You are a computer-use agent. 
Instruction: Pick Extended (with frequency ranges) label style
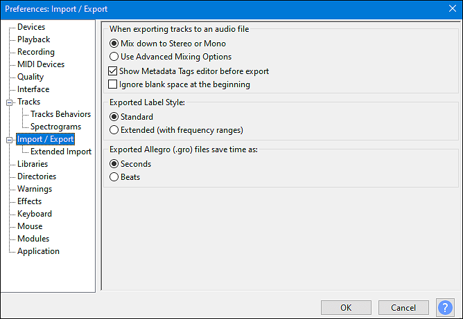coord(114,129)
